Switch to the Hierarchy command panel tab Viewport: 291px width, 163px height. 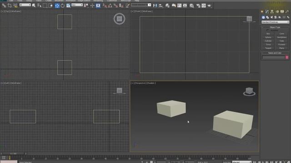[x=272, y=12]
